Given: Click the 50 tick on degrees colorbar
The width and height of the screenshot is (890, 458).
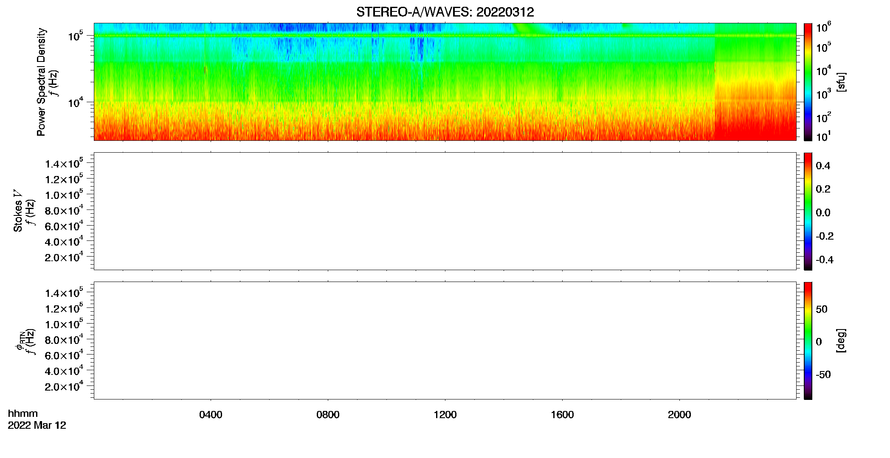Looking at the screenshot, I should tap(821, 309).
